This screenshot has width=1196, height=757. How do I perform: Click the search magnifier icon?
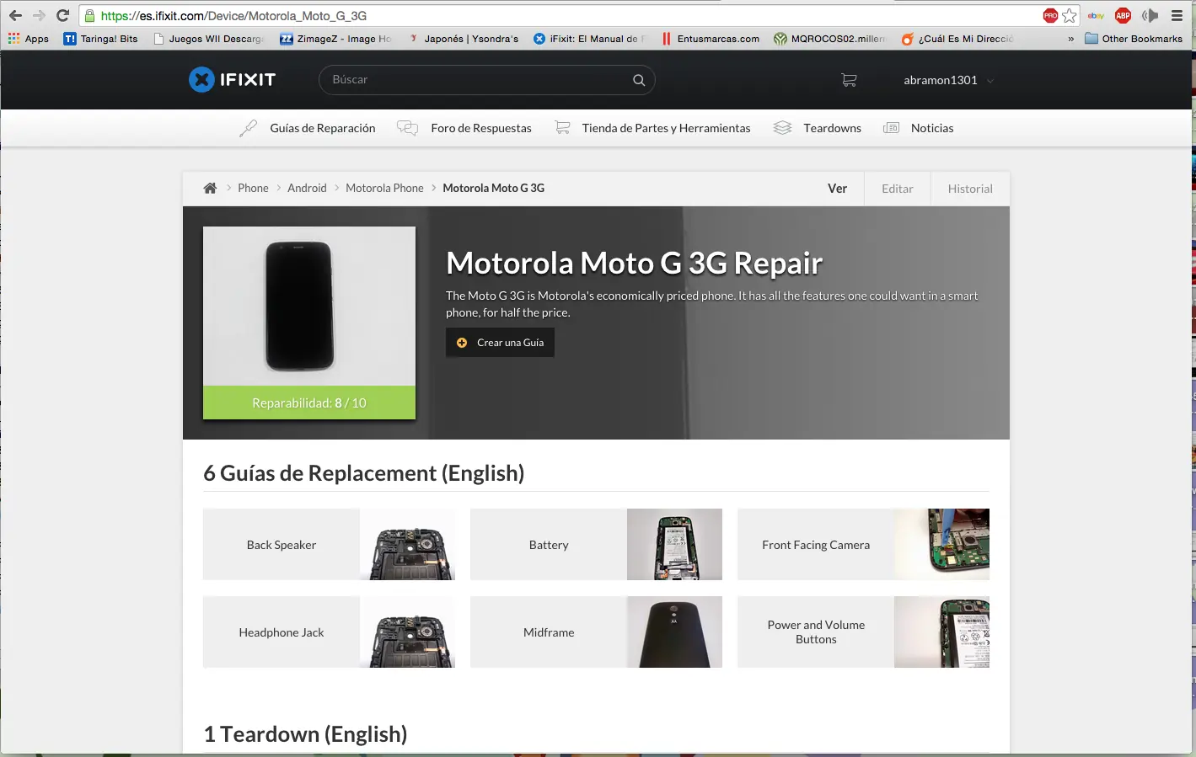coord(639,80)
